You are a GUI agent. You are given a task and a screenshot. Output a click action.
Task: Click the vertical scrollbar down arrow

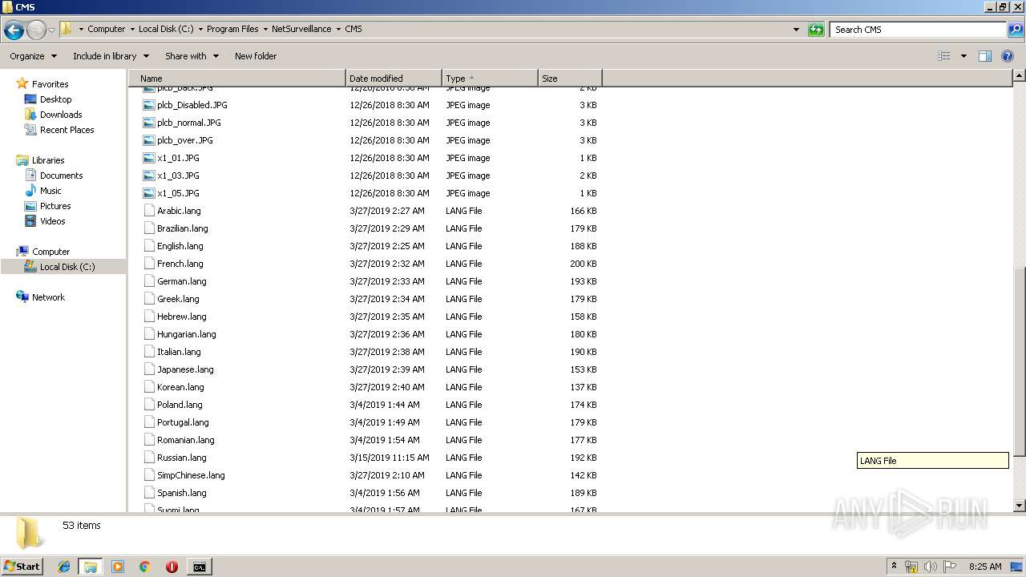(x=1020, y=506)
